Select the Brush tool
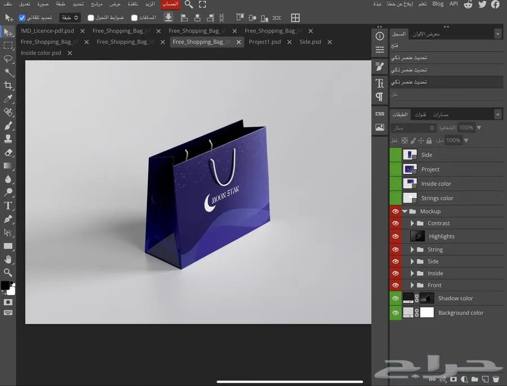This screenshot has width=507, height=386. pyautogui.click(x=8, y=125)
